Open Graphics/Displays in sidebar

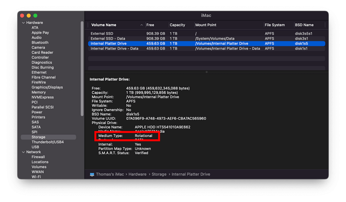pyautogui.click(x=47, y=87)
